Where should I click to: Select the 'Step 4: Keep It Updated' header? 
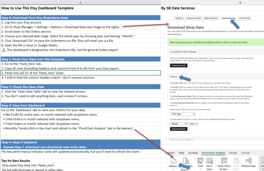[x=80, y=142]
